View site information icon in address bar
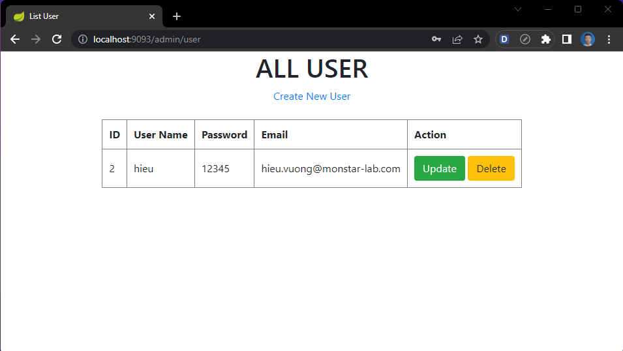The height and width of the screenshot is (351, 623). click(x=83, y=39)
